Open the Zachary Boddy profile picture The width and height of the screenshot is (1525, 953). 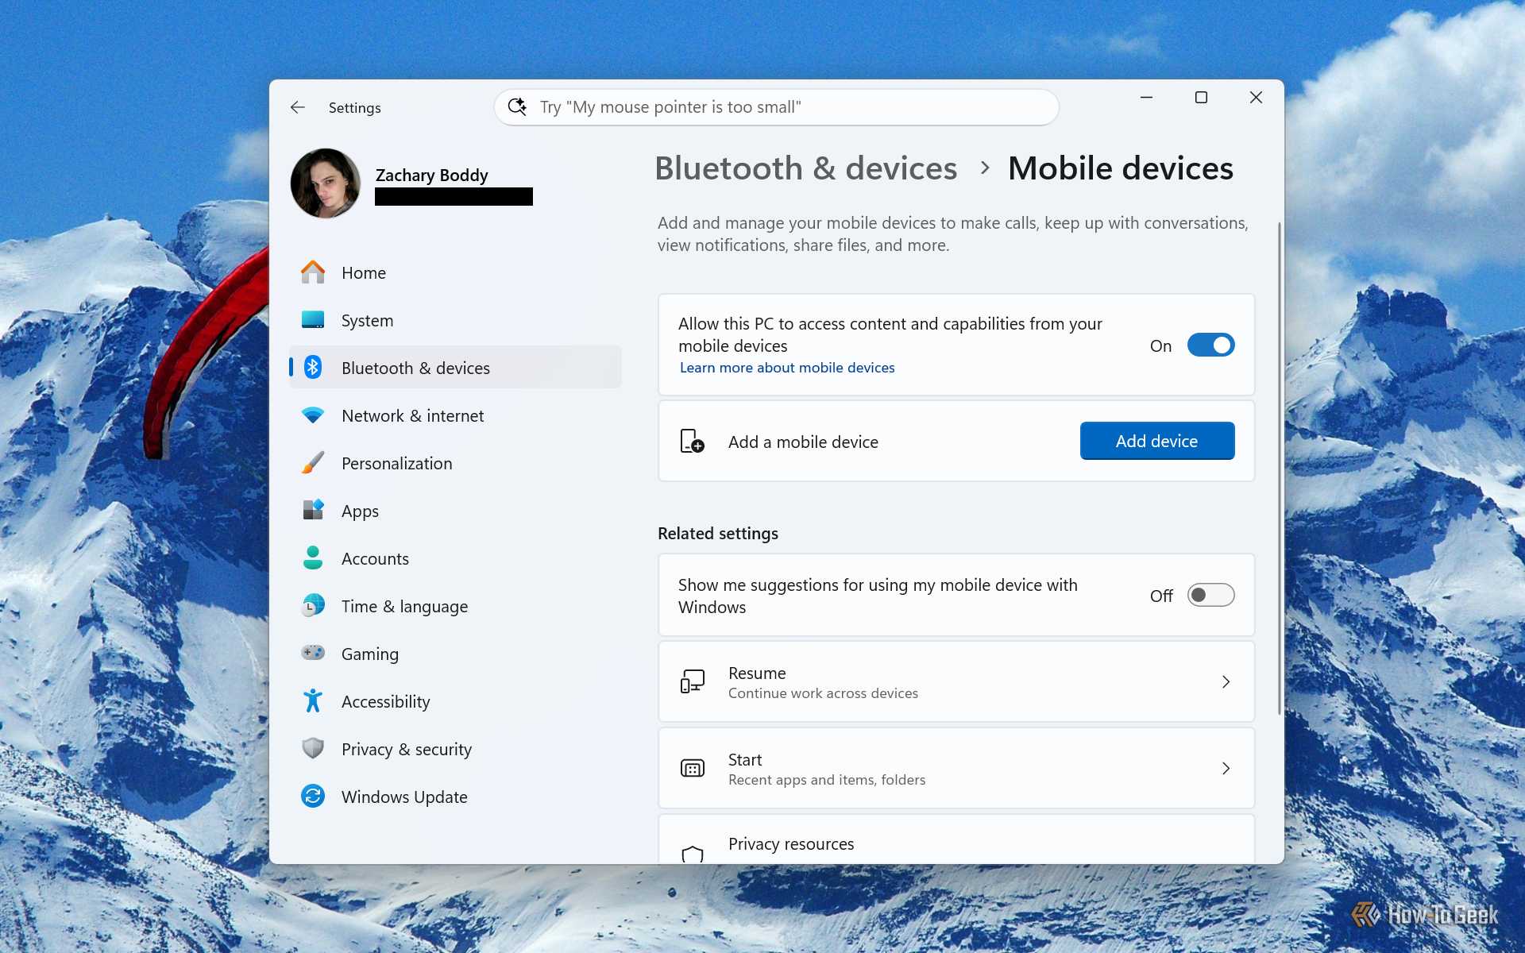pyautogui.click(x=326, y=183)
